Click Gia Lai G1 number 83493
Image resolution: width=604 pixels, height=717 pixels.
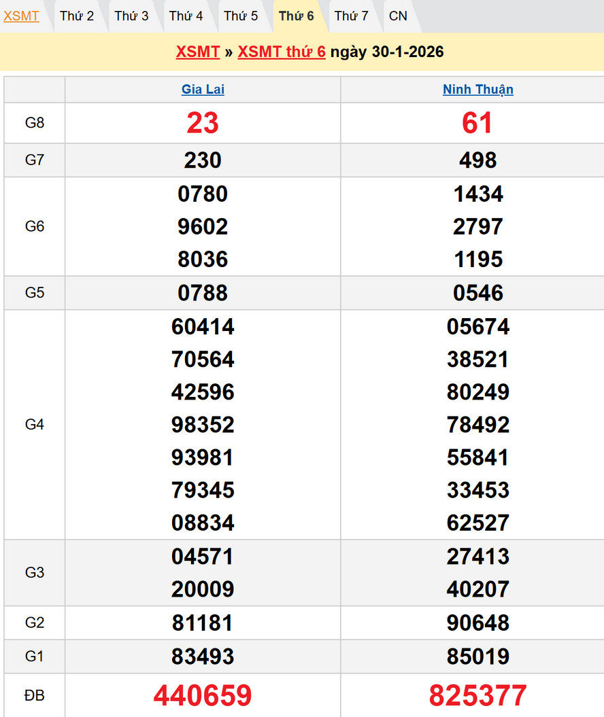[x=203, y=657]
